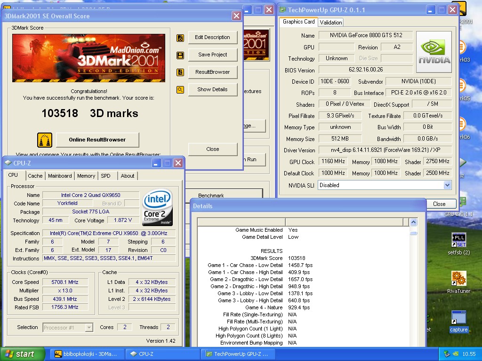Click the GPU-Z title bar icon
This screenshot has width=482, height=361.
point(282,10)
